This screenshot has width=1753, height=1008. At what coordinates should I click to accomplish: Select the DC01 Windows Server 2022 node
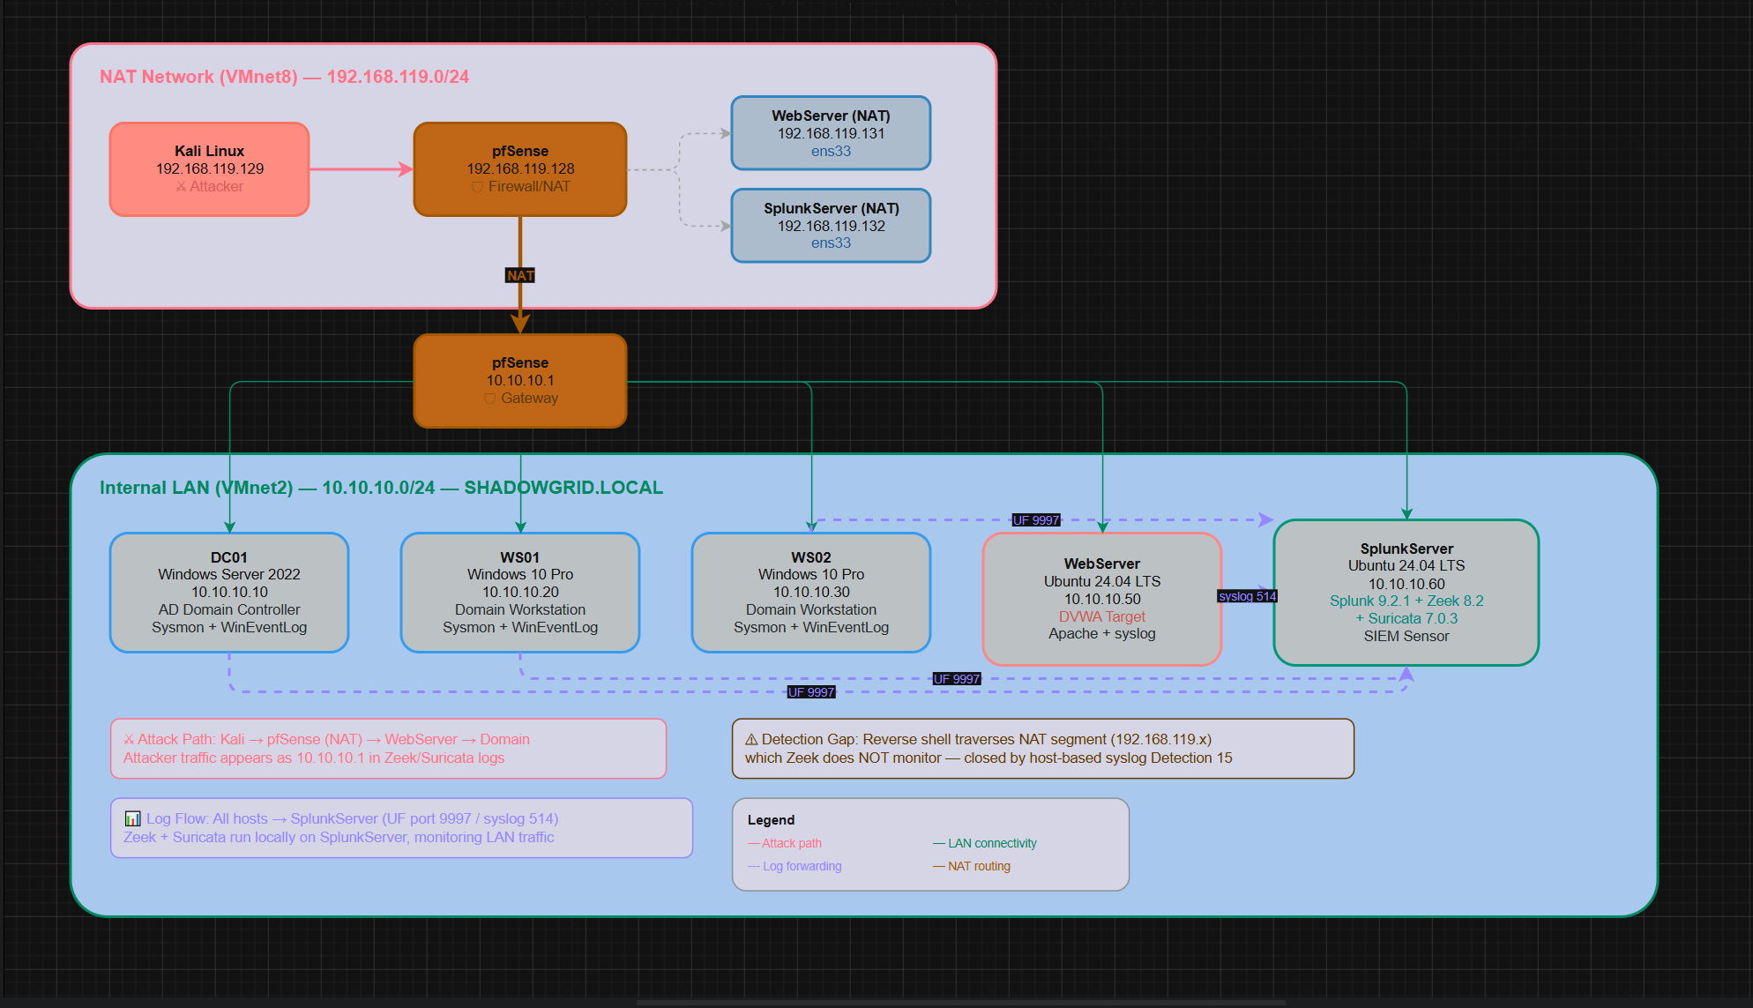tap(229, 592)
